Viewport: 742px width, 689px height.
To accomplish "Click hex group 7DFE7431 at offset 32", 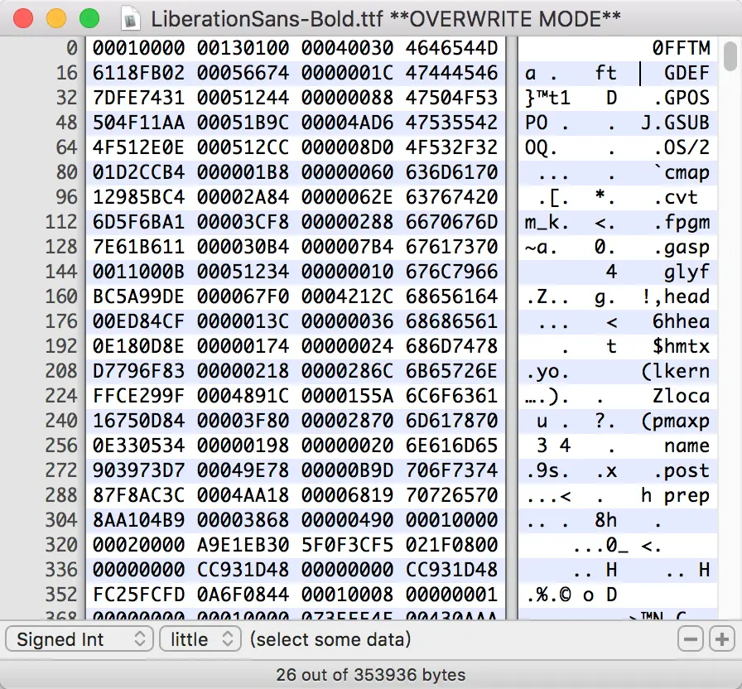I will coord(138,98).
